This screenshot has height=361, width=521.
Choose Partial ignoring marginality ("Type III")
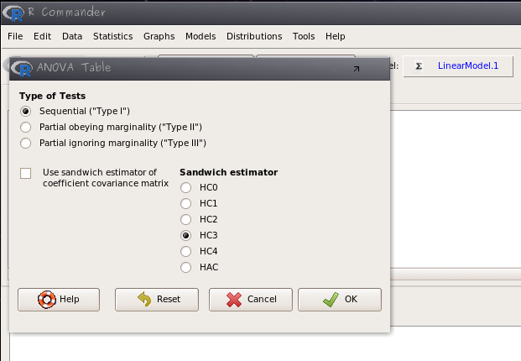click(25, 143)
